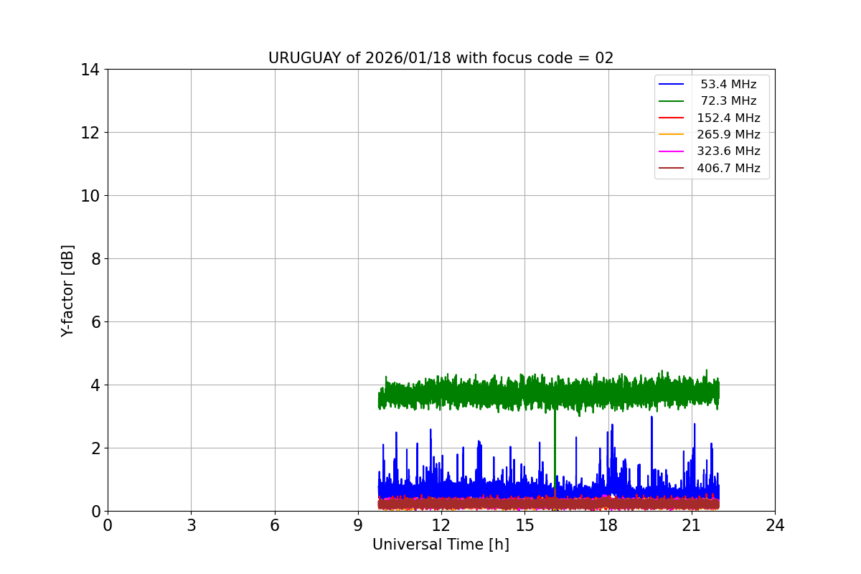
Task: Click the y-axis tick label '8'
Action: (x=95, y=259)
